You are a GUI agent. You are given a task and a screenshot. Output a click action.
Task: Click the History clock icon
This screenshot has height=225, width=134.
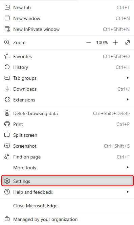point(7,67)
